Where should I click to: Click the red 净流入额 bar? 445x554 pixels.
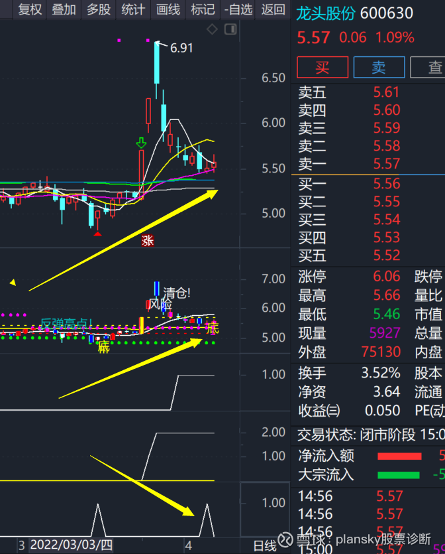(x=399, y=456)
